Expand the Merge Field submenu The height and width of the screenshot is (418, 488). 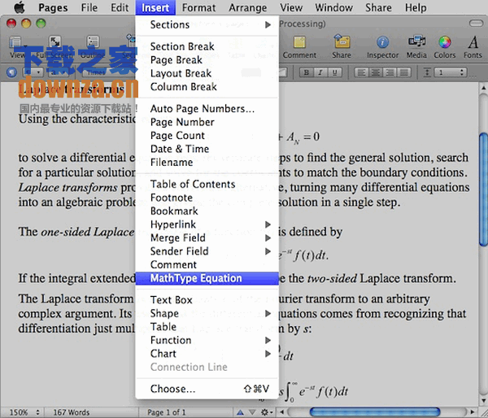[x=207, y=237]
